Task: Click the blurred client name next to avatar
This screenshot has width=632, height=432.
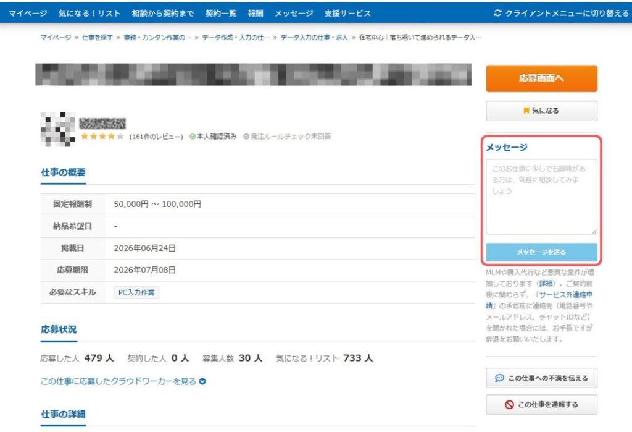Action: point(102,123)
